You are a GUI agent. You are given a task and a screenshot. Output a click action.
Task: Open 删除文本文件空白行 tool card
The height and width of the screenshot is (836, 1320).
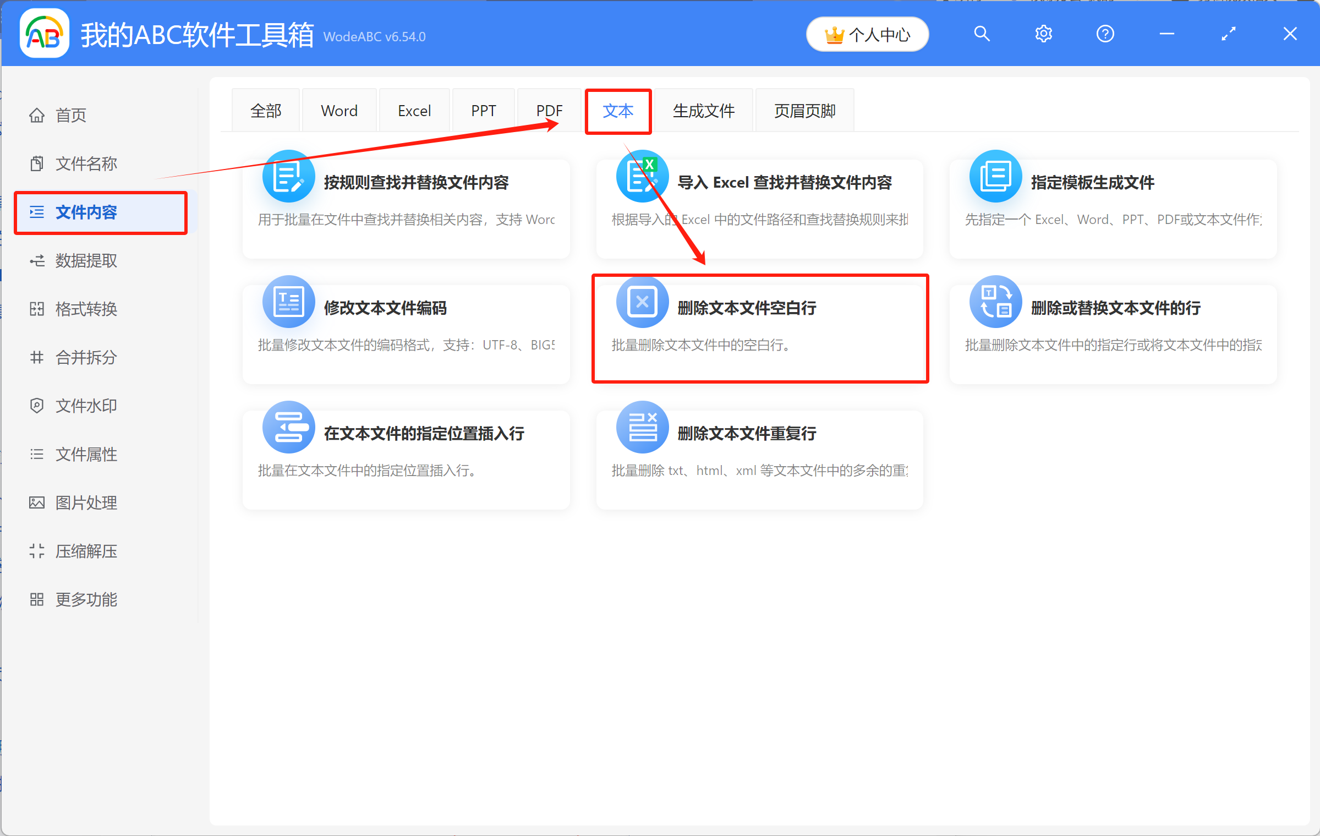(759, 329)
